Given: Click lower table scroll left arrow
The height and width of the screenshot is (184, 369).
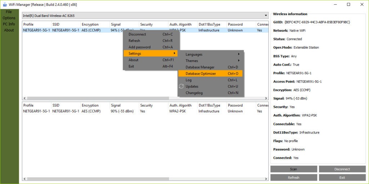Looking at the screenshot, I should point(25,179).
